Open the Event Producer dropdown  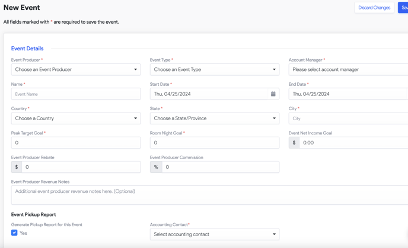click(76, 70)
